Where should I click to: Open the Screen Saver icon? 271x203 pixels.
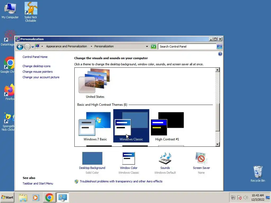coord(201,158)
